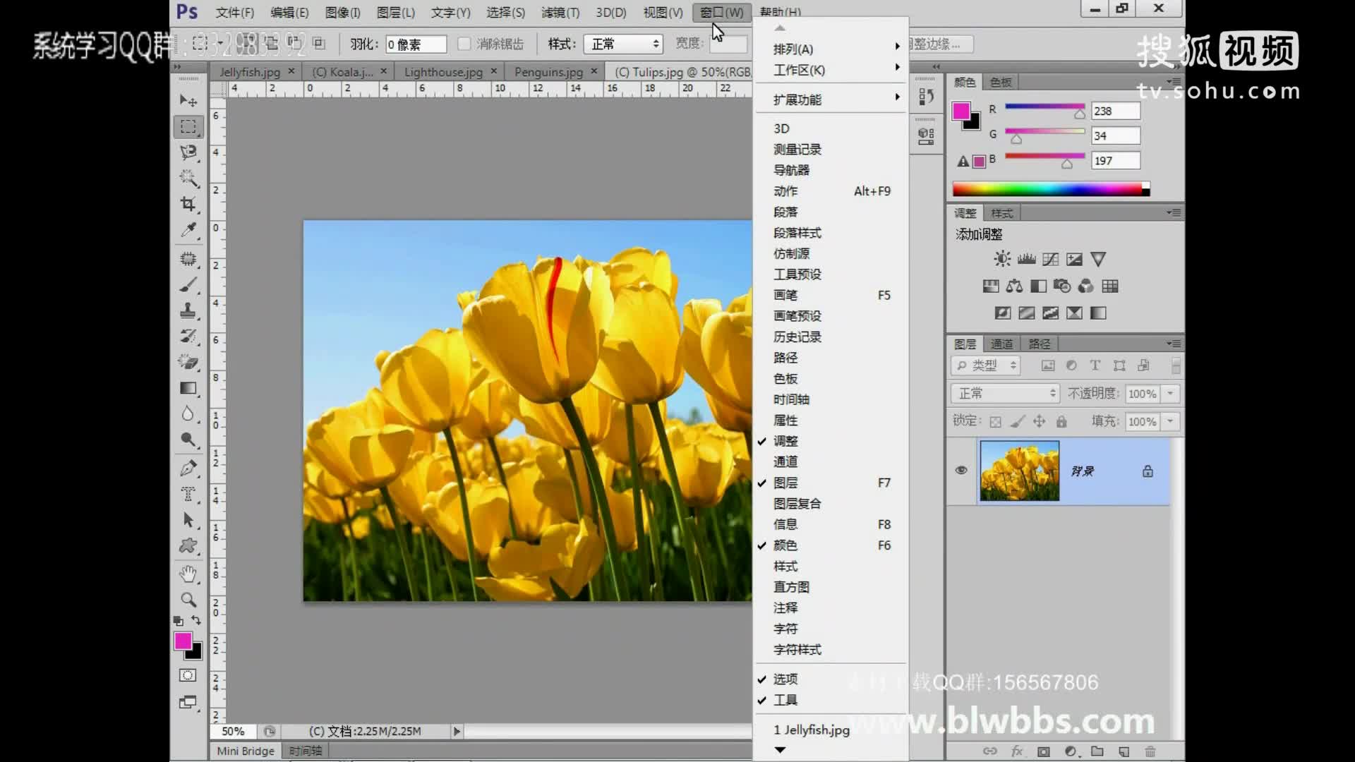Expand the 扩展功能 submenu

[x=831, y=99]
